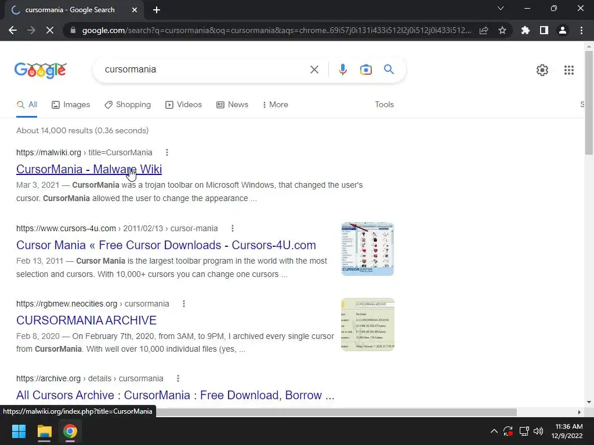
Task: Share this page via the share icon
Action: pyautogui.click(x=484, y=30)
